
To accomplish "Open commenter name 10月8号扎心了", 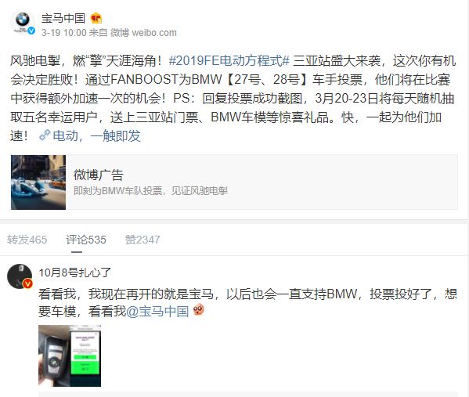I will pyautogui.click(x=75, y=272).
